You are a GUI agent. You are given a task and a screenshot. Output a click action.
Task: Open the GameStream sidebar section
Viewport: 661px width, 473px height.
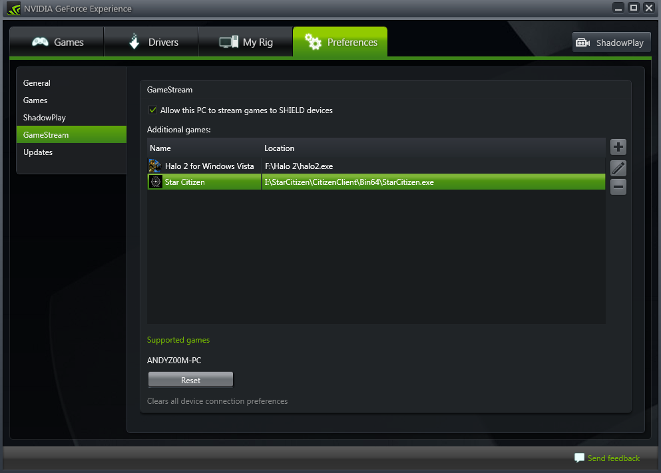tap(46, 134)
